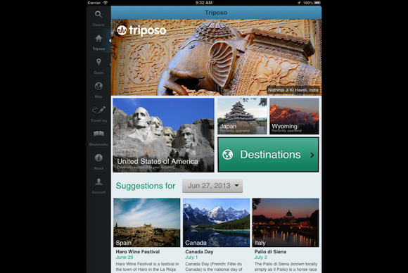Click the location arrow status icon
This screenshot has width=408, height=273.
coord(299,3)
